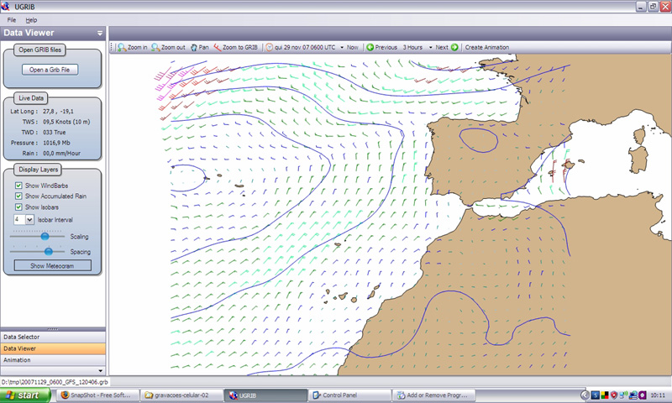Open Control Panel taskbar item
The height and width of the screenshot is (403, 672).
coord(350,395)
